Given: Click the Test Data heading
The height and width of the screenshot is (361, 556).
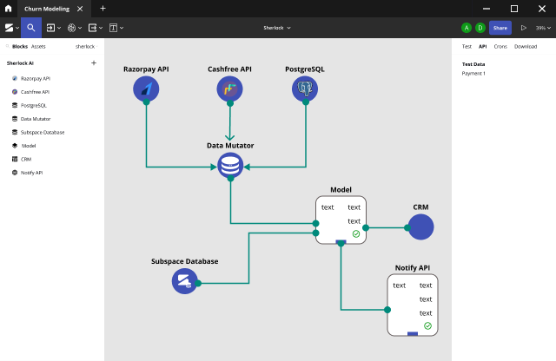Looking at the screenshot, I should click(473, 64).
